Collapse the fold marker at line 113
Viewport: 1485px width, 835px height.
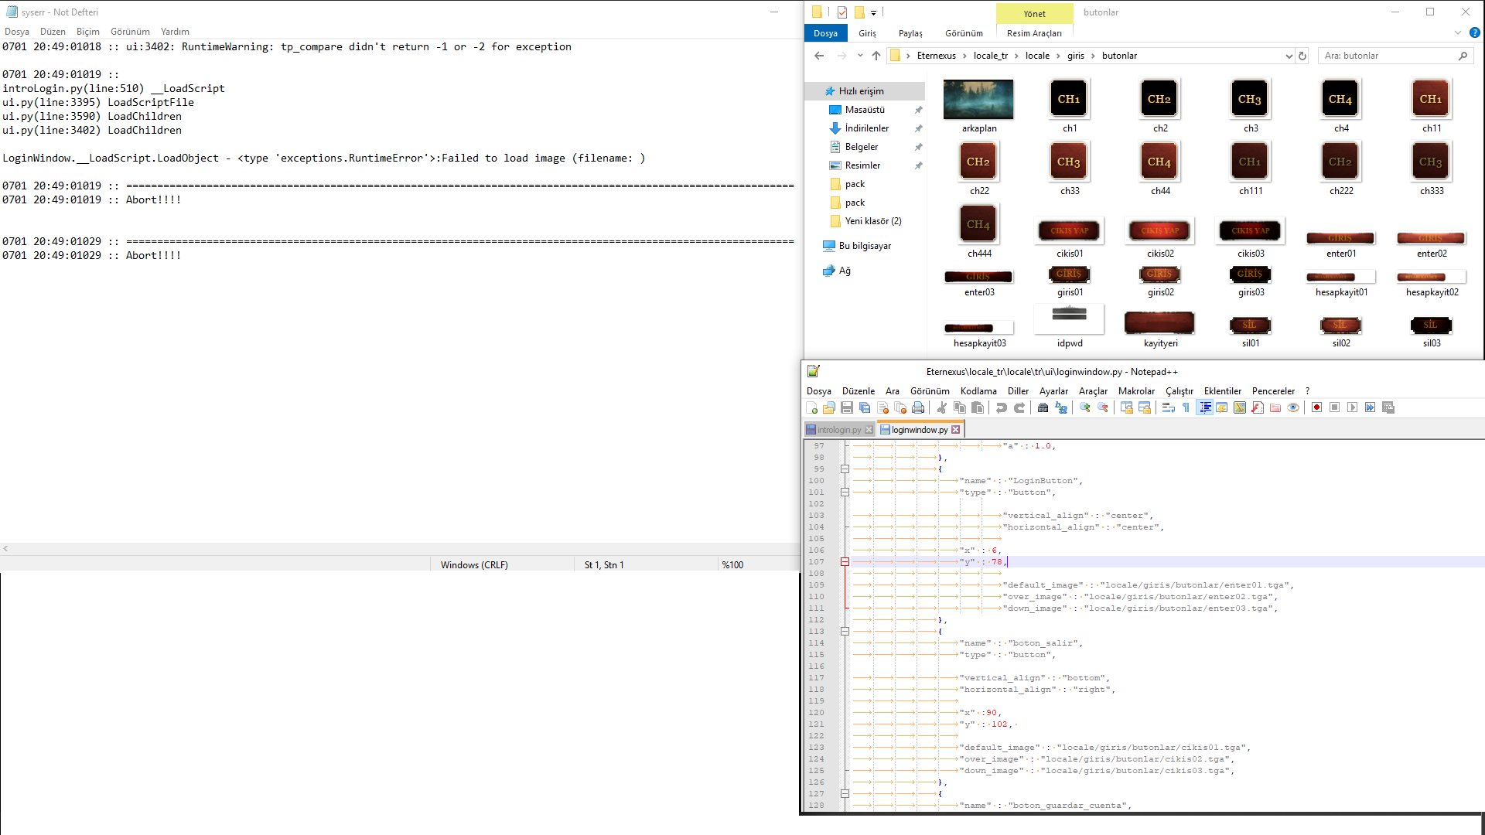845,632
